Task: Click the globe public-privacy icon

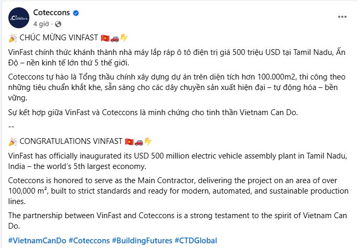Action: 57,24
